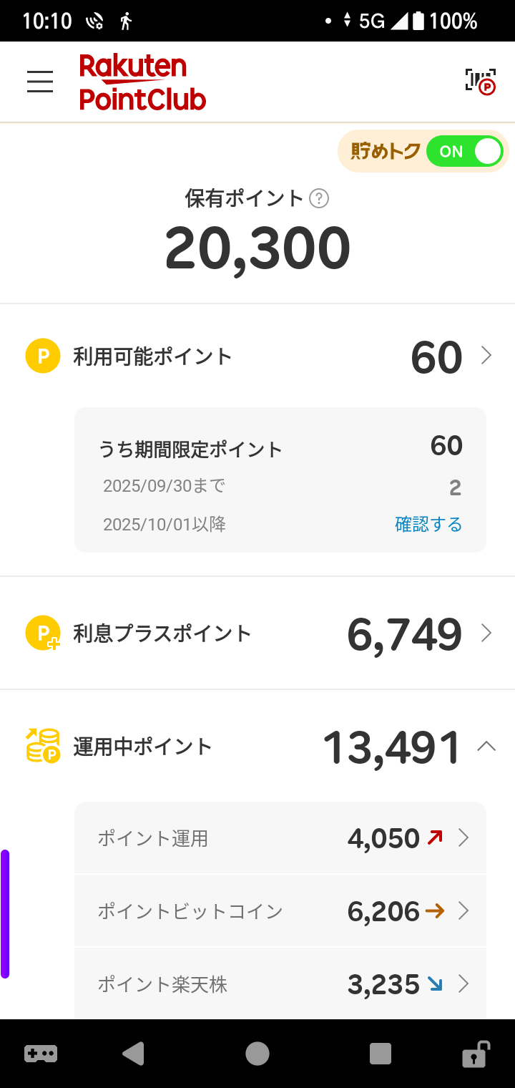Collapse the 運用中ポイント section chevron

(486, 747)
